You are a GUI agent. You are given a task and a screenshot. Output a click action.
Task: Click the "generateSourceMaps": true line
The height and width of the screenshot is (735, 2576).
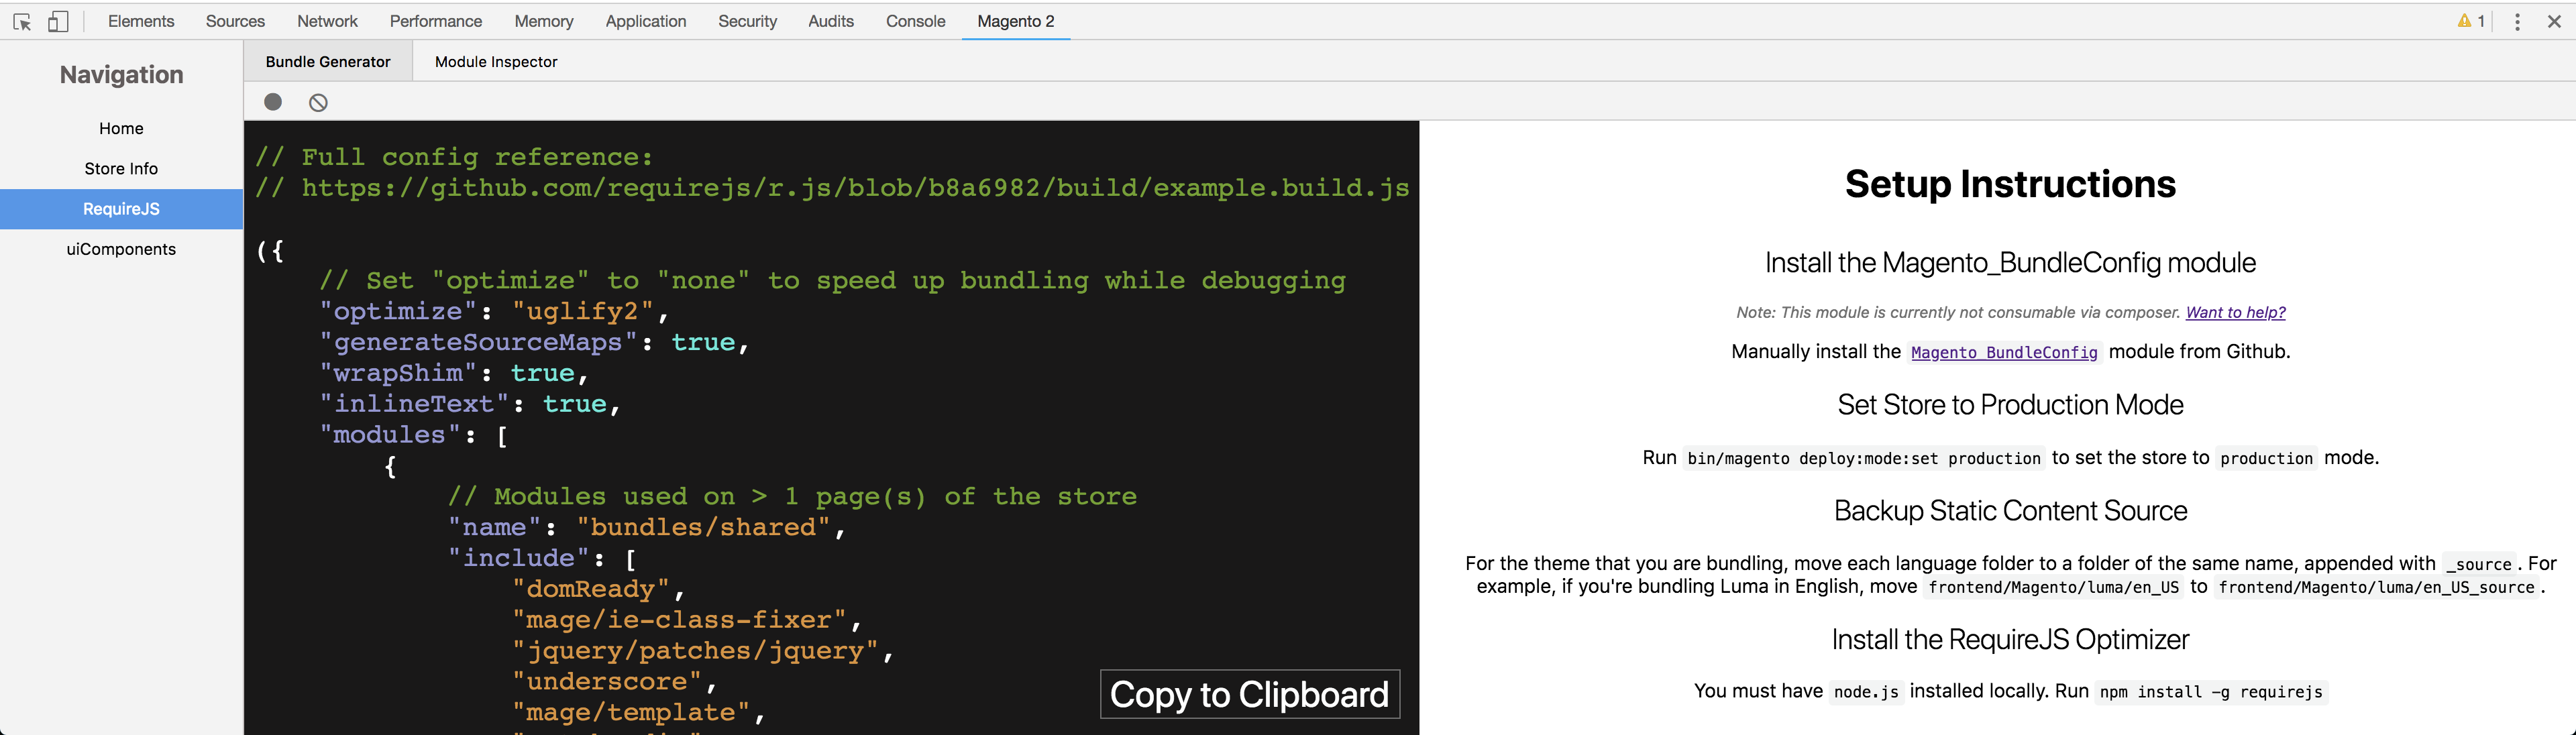point(534,343)
